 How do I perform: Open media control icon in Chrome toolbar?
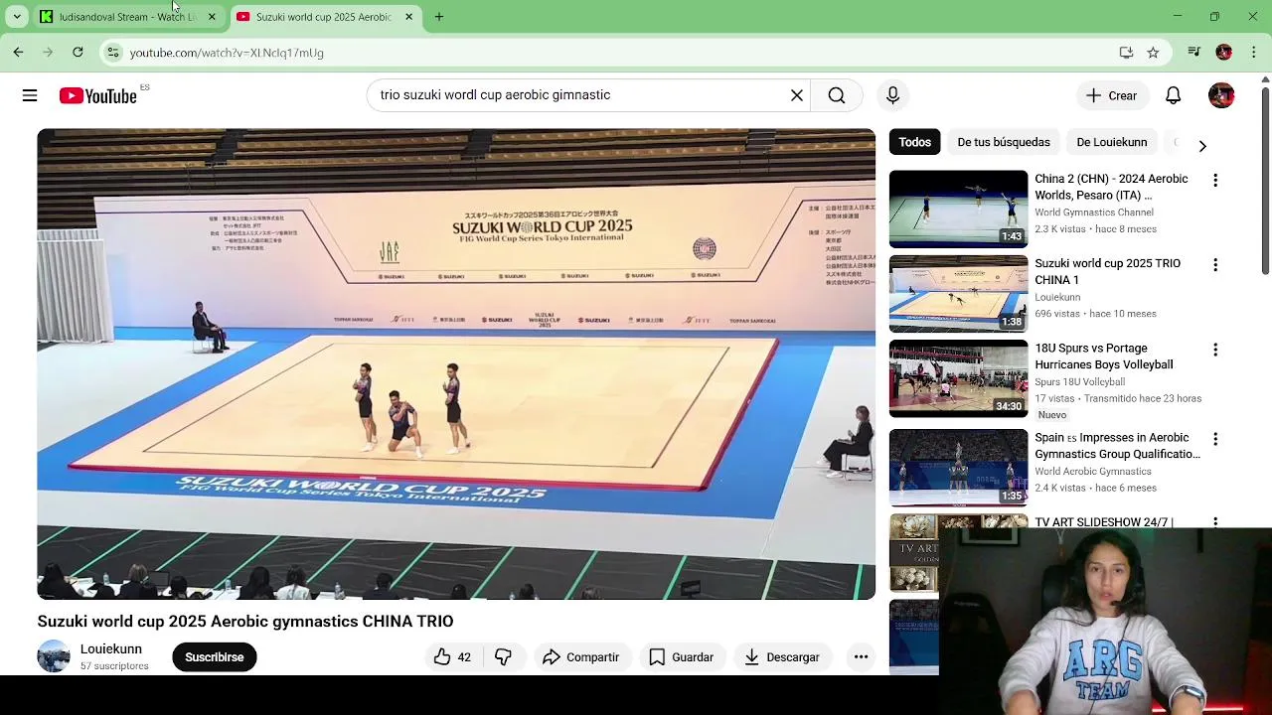click(1194, 53)
